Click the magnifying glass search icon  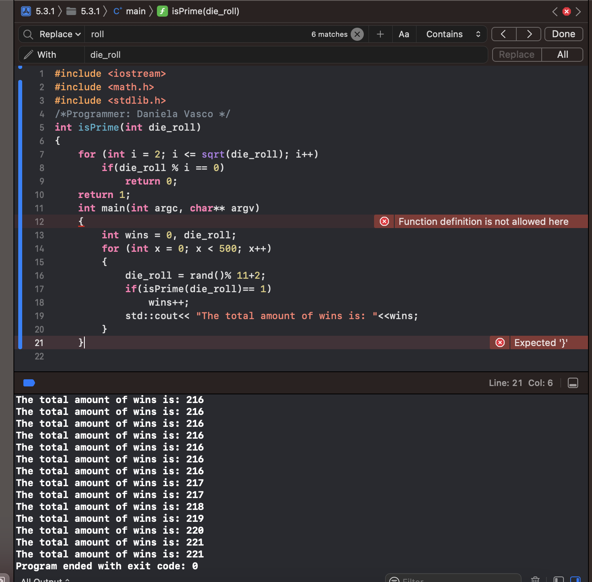tap(28, 34)
